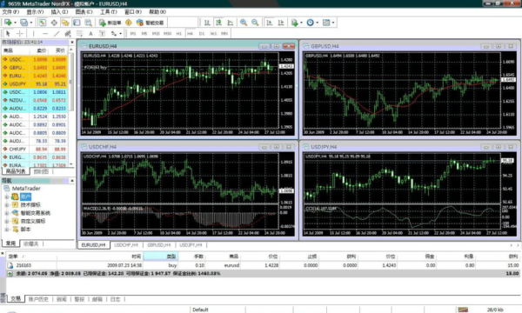Toggle the Navigator window star icon
Viewport: 522px width, 313px height.
coord(65,23)
